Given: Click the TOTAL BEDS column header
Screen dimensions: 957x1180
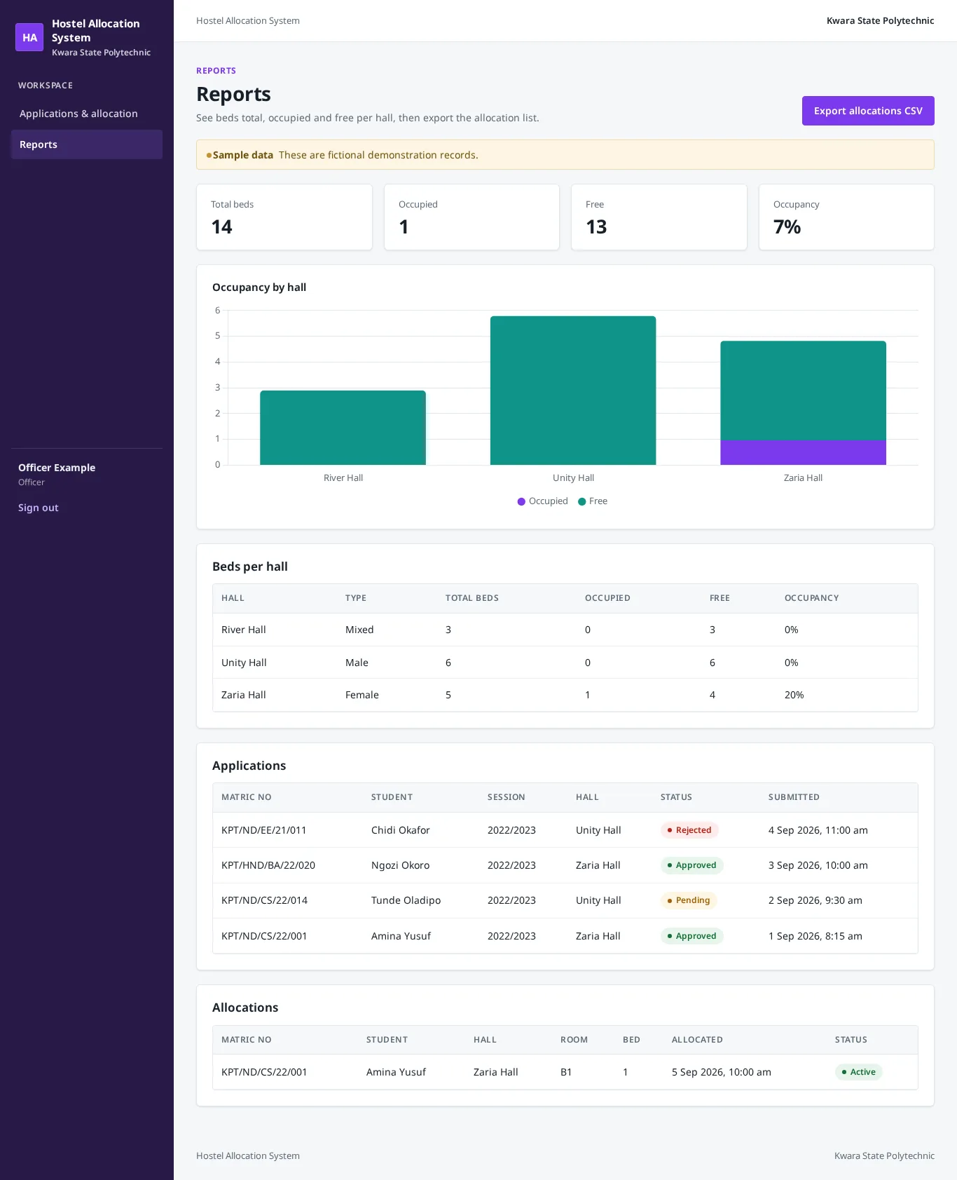Looking at the screenshot, I should 472,598.
